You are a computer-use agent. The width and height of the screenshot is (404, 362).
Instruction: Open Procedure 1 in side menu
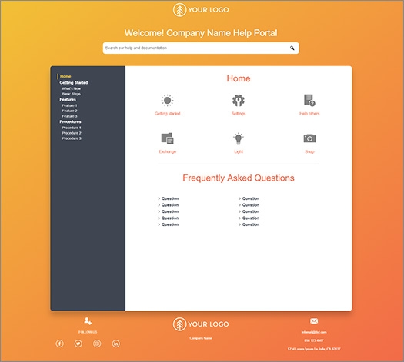tap(72, 128)
